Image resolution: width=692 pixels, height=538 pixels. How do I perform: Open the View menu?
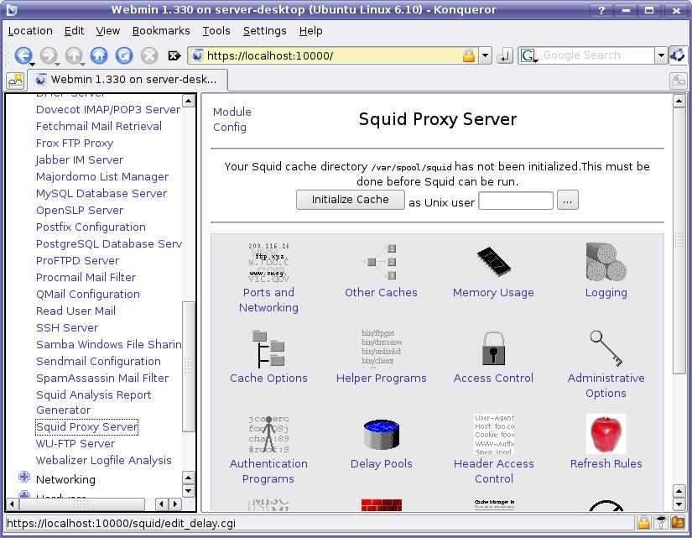coord(108,31)
